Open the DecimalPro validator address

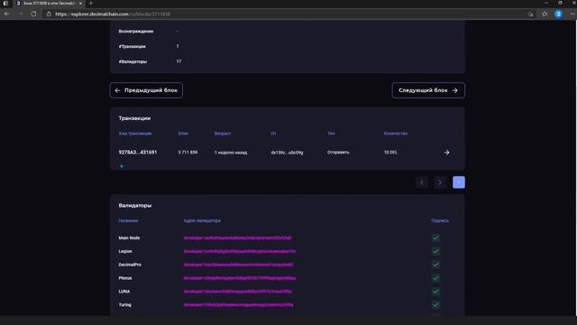238,265
